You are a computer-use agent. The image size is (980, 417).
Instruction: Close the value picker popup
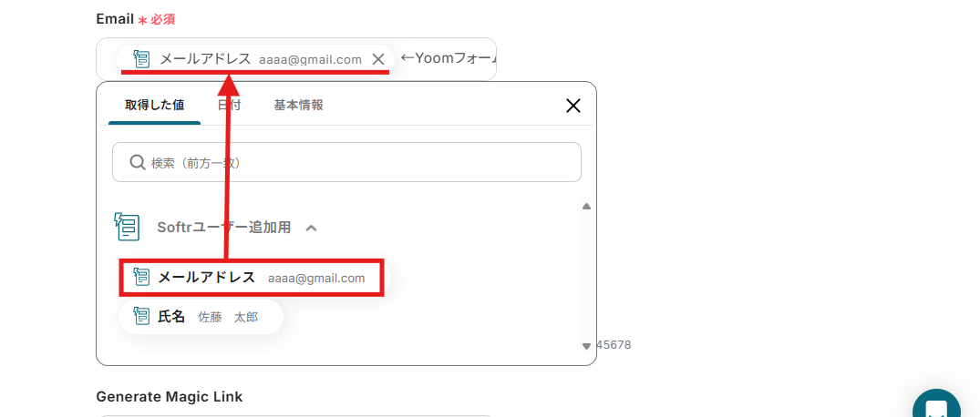[x=573, y=106]
